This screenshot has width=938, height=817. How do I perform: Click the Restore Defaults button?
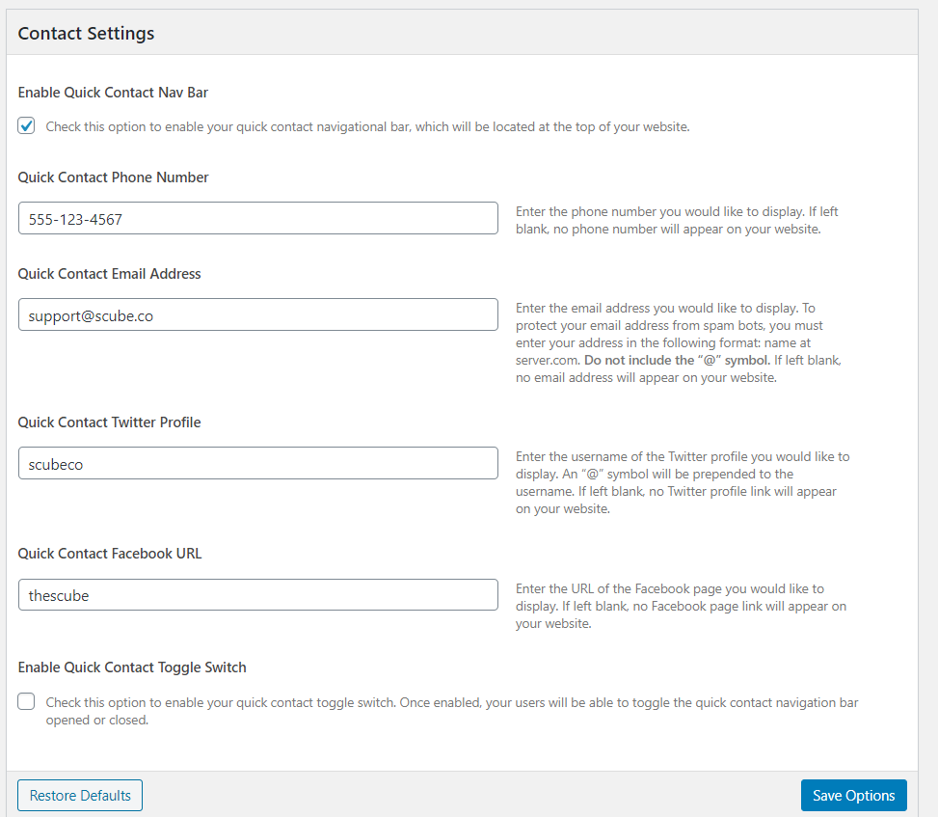[x=80, y=796]
